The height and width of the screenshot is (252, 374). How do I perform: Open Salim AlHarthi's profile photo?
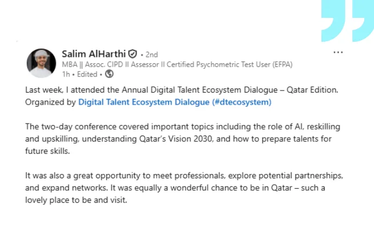point(41,63)
